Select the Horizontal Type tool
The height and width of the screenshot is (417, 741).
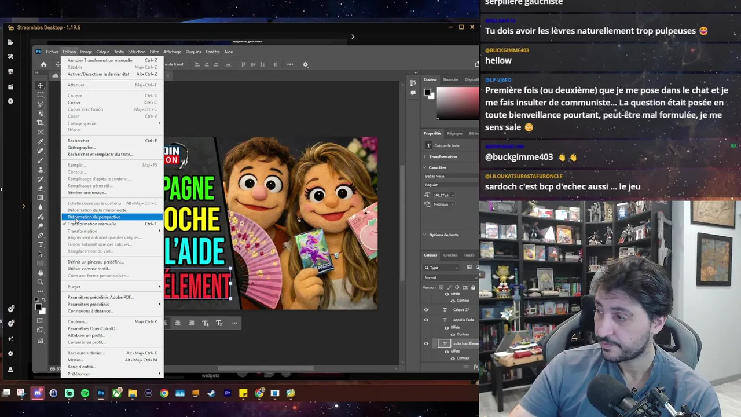click(x=41, y=244)
